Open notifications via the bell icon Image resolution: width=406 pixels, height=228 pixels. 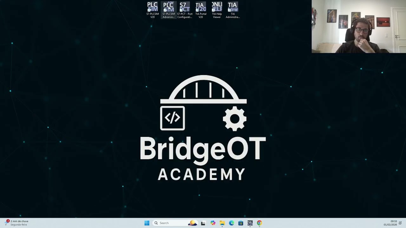pos(400,223)
